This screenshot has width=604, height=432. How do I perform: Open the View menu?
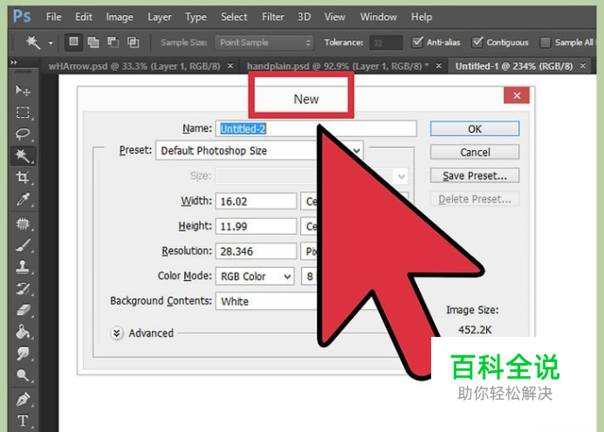click(334, 17)
